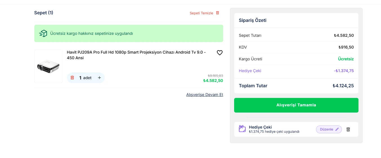This screenshot has height=158, width=381.
Task: Delete the applied Hediye Çeki voucher
Action: [x=348, y=129]
